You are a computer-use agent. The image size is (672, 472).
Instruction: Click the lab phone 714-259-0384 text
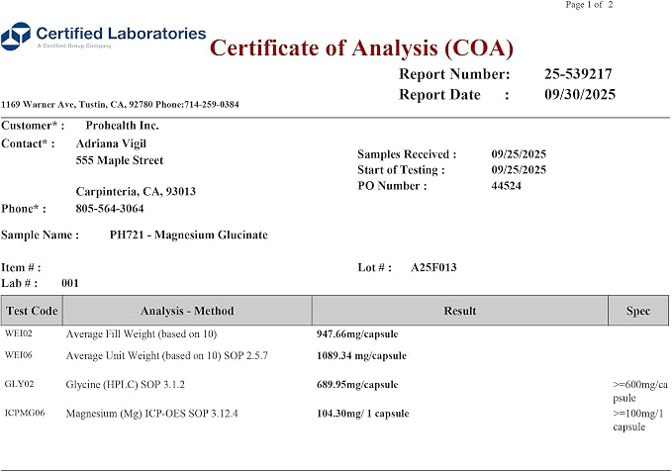point(212,105)
